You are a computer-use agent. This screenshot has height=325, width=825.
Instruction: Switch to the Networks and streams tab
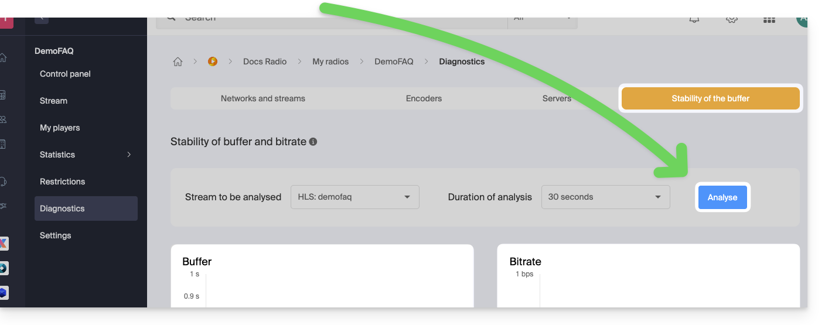(263, 98)
